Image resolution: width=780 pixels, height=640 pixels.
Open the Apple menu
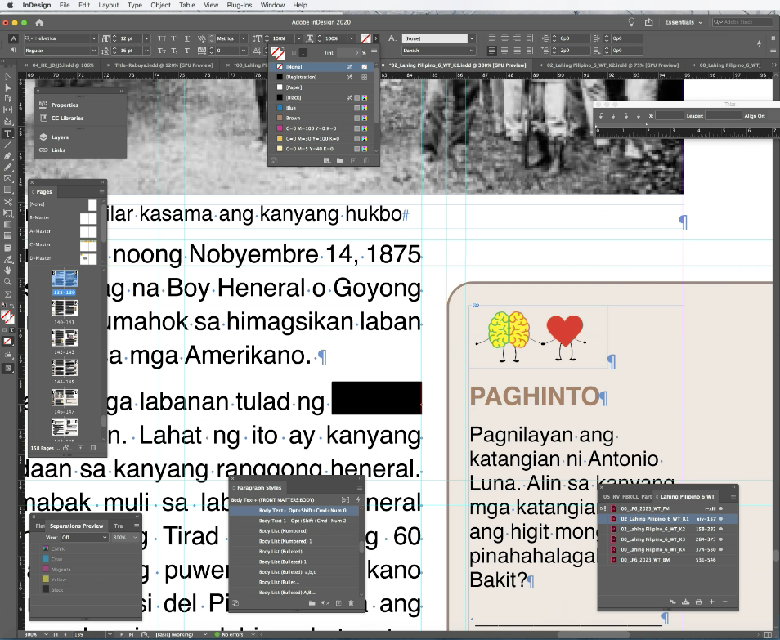point(10,5)
